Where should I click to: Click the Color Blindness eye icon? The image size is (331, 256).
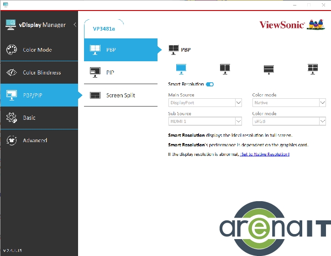pos(12,73)
